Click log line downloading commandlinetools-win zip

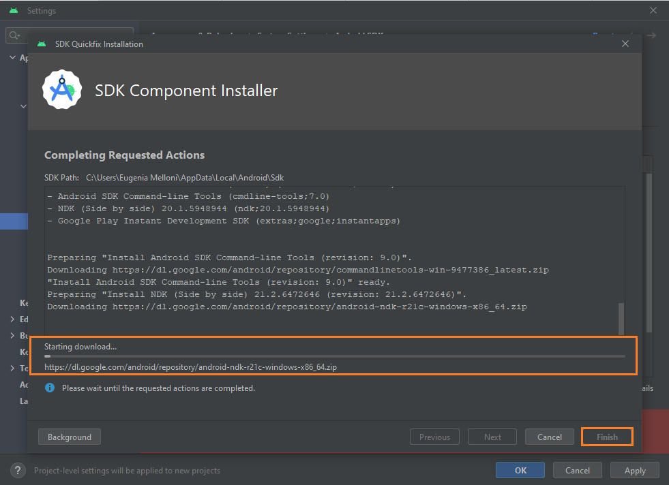(x=298, y=270)
